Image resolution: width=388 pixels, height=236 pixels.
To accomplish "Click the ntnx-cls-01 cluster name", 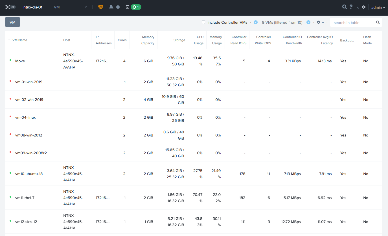I will (x=33, y=7).
